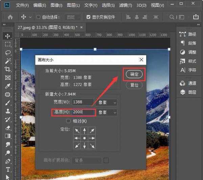Open width unit 像素 dropdown
Image resolution: width=203 pixels, height=180 pixels.
tap(107, 103)
